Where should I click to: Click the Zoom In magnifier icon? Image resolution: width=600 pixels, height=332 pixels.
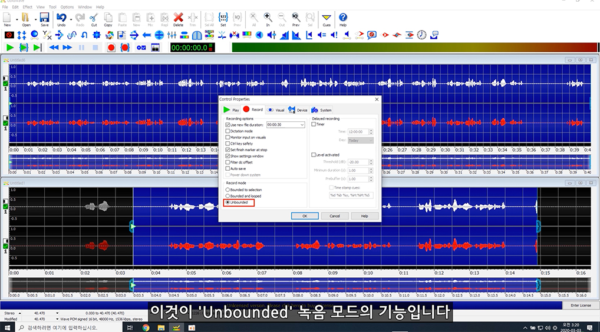point(268,18)
